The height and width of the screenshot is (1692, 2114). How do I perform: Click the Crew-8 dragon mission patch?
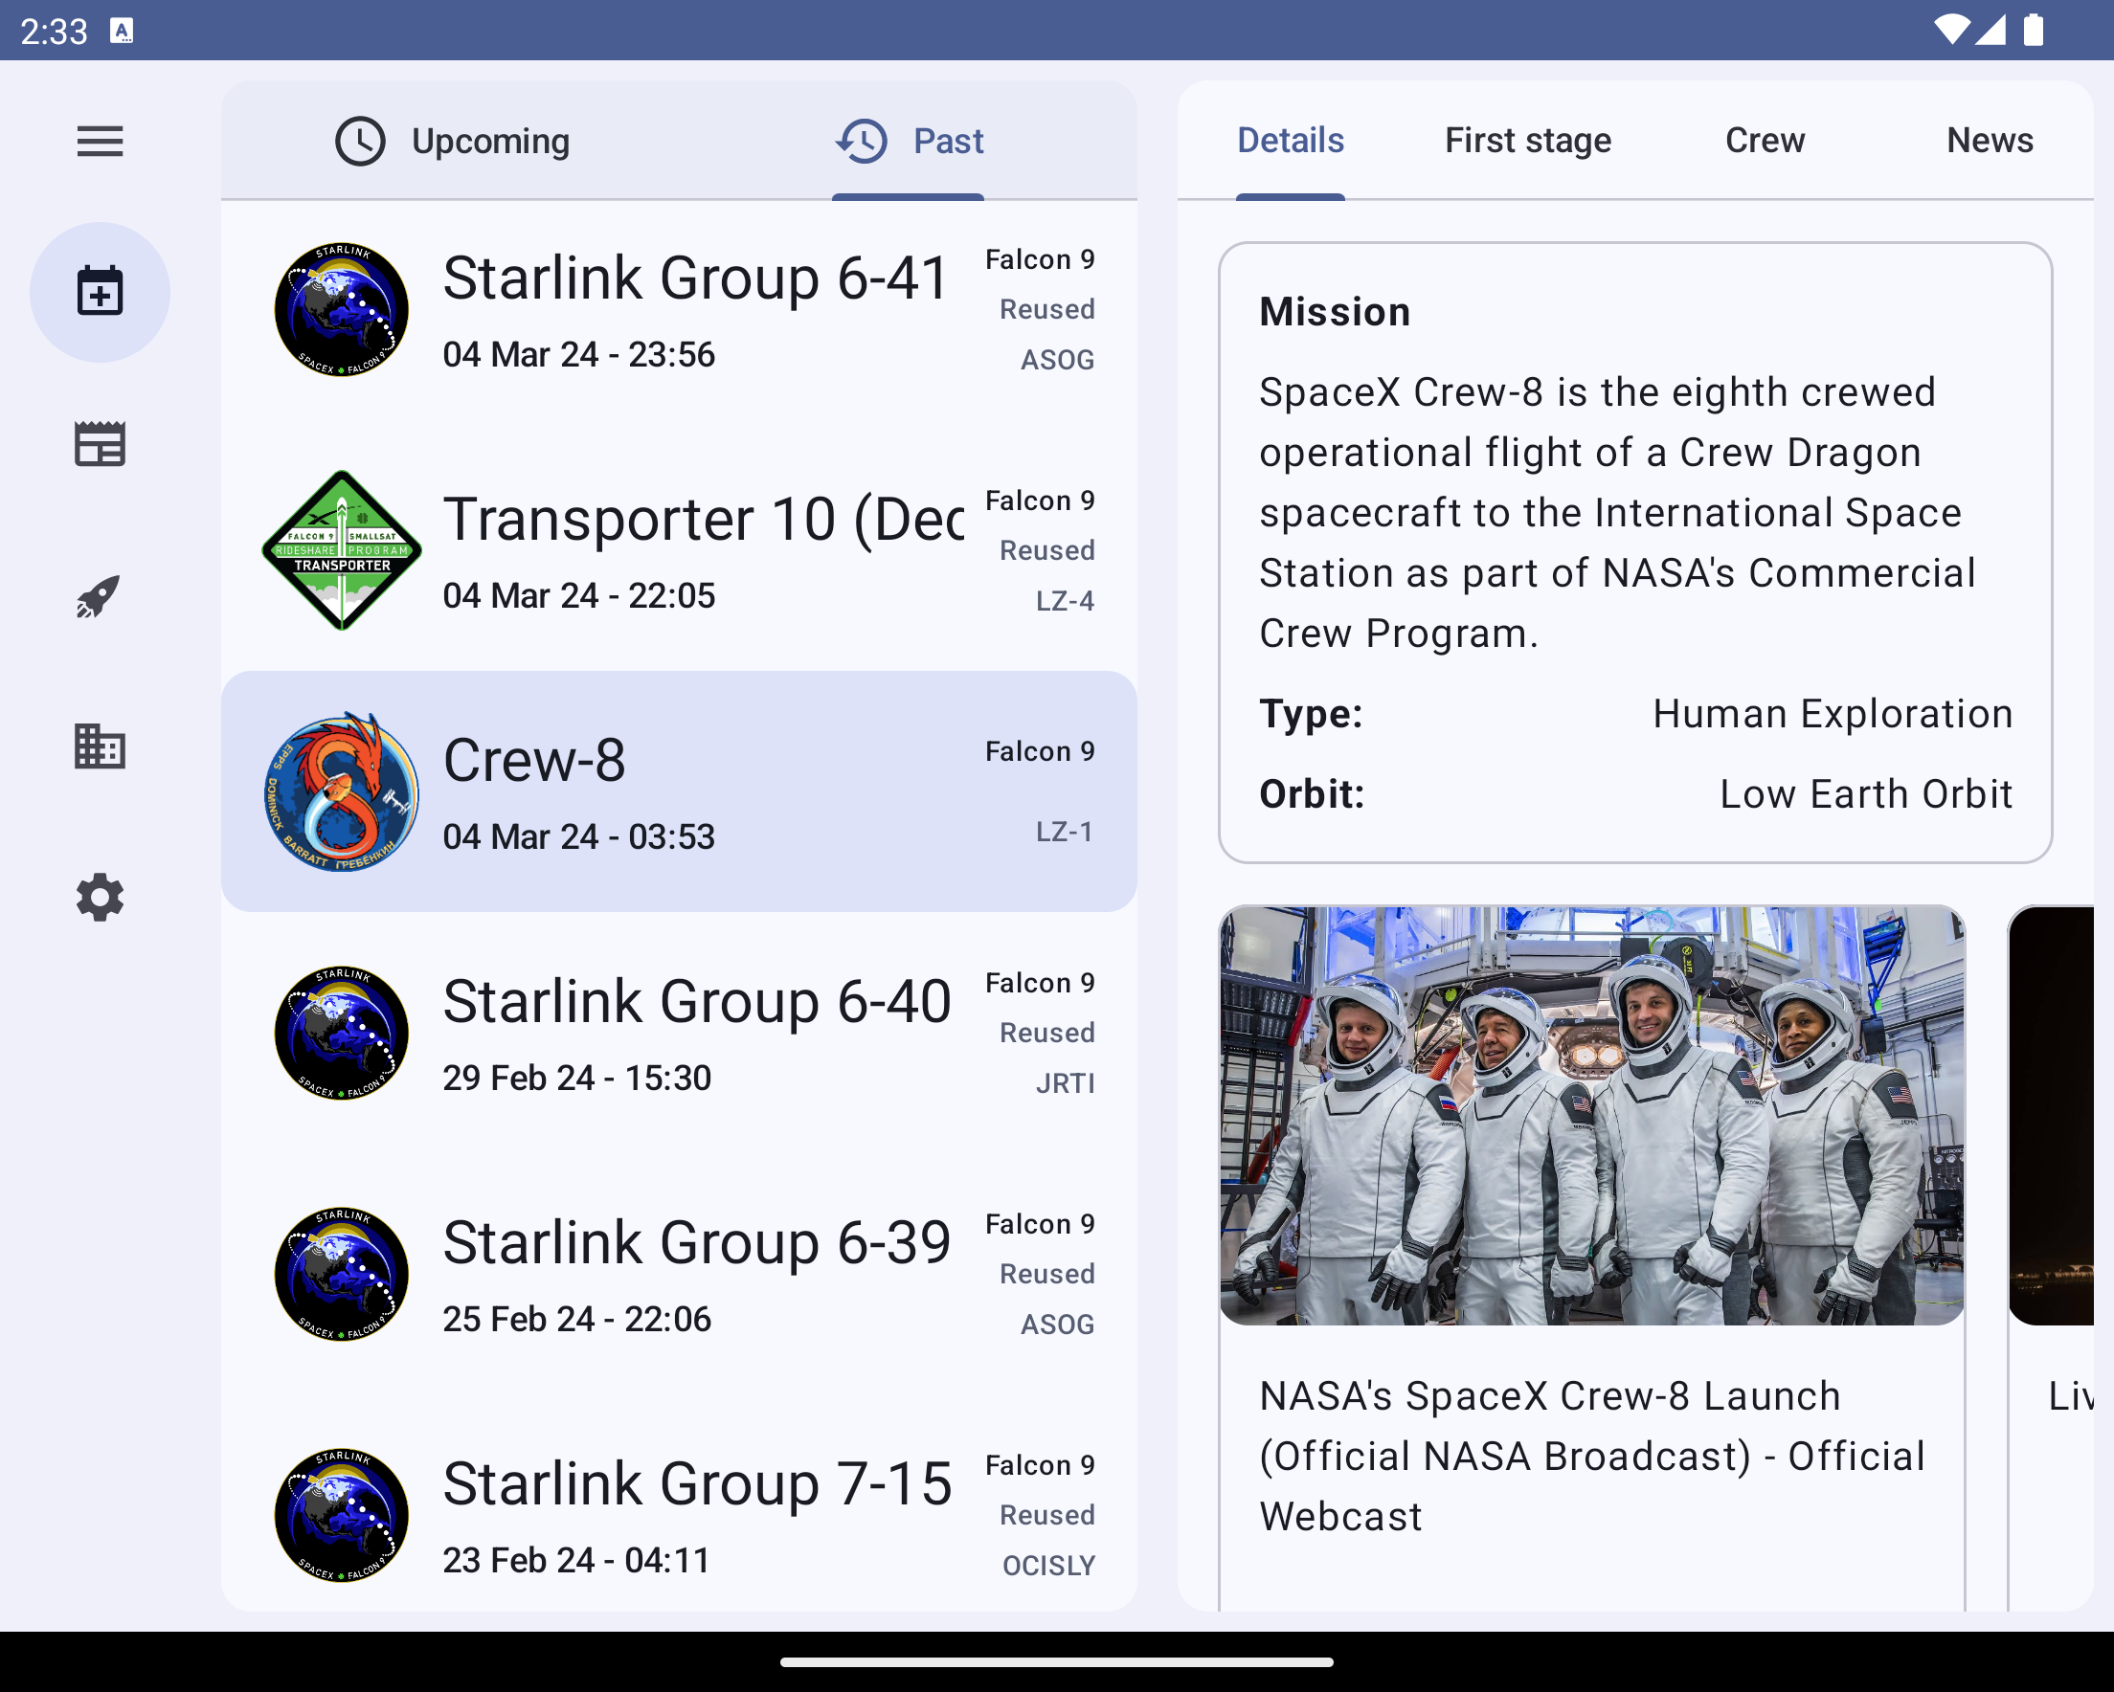pyautogui.click(x=342, y=792)
